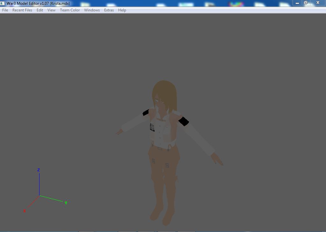Viewport: 326px width, 232px height.
Task: Open the File menu
Action: (5, 10)
